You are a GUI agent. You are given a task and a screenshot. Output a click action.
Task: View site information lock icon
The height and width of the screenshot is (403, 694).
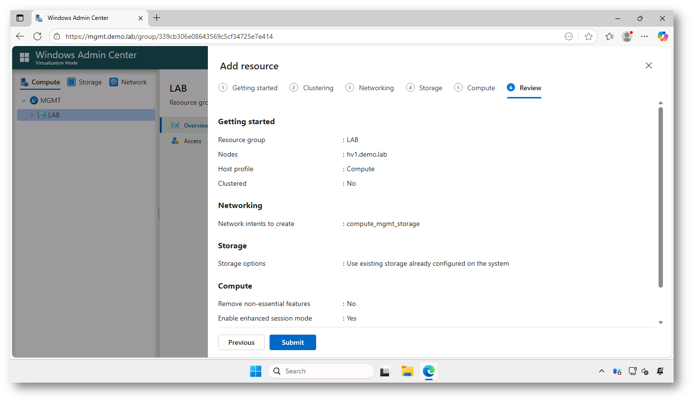57,36
